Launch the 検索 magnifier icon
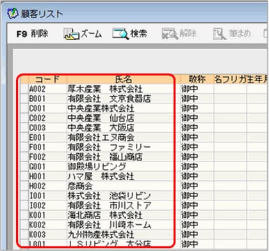 point(120,34)
